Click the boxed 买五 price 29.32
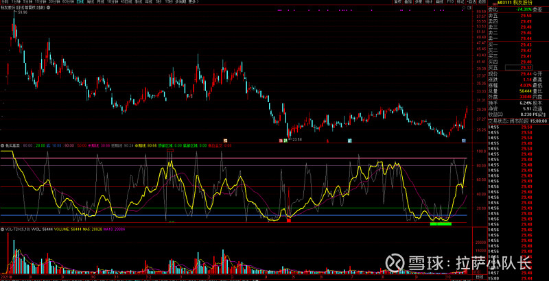549x281 pixels. tap(527, 69)
